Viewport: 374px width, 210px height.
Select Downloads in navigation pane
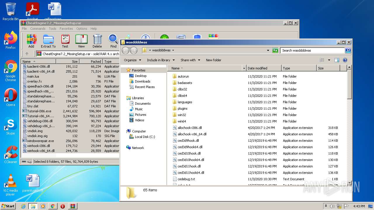(x=142, y=81)
